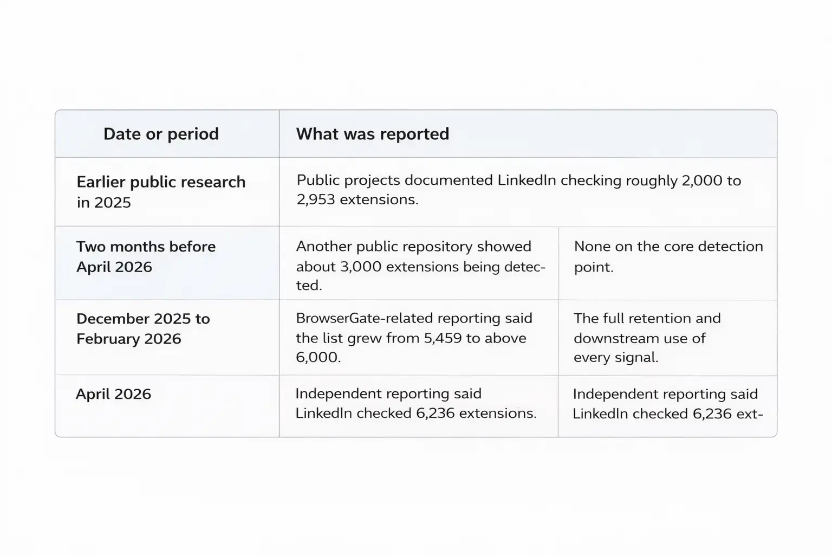Select the BrowserGate-related reporting cell

pyautogui.click(x=414, y=338)
